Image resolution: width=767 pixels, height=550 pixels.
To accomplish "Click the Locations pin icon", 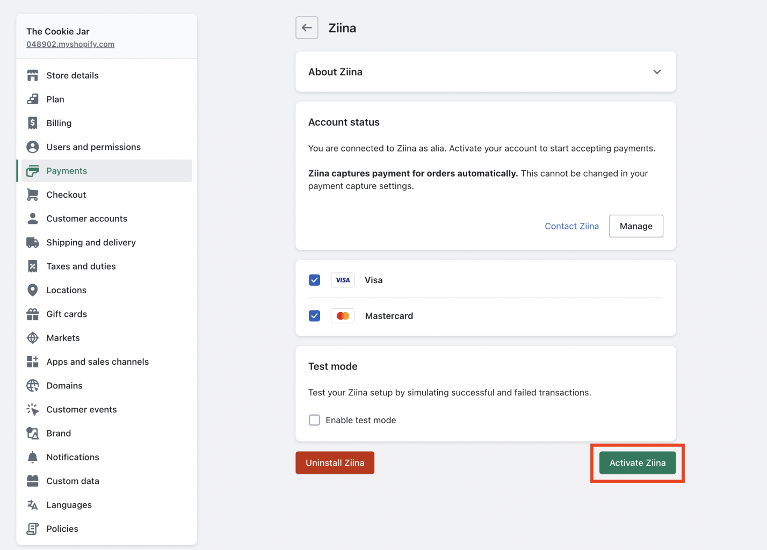I will (33, 290).
